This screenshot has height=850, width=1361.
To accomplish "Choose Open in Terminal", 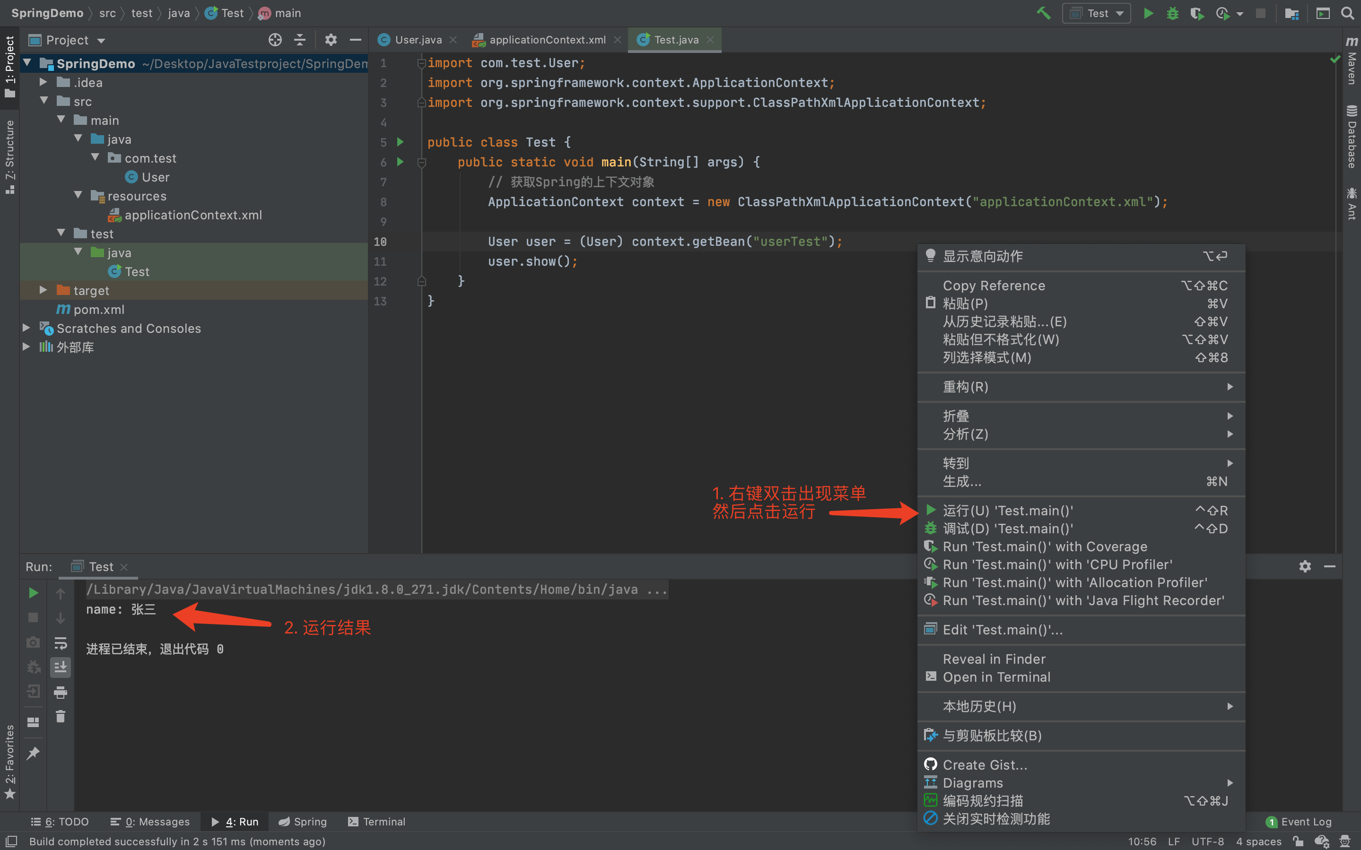I will click(x=1081, y=677).
